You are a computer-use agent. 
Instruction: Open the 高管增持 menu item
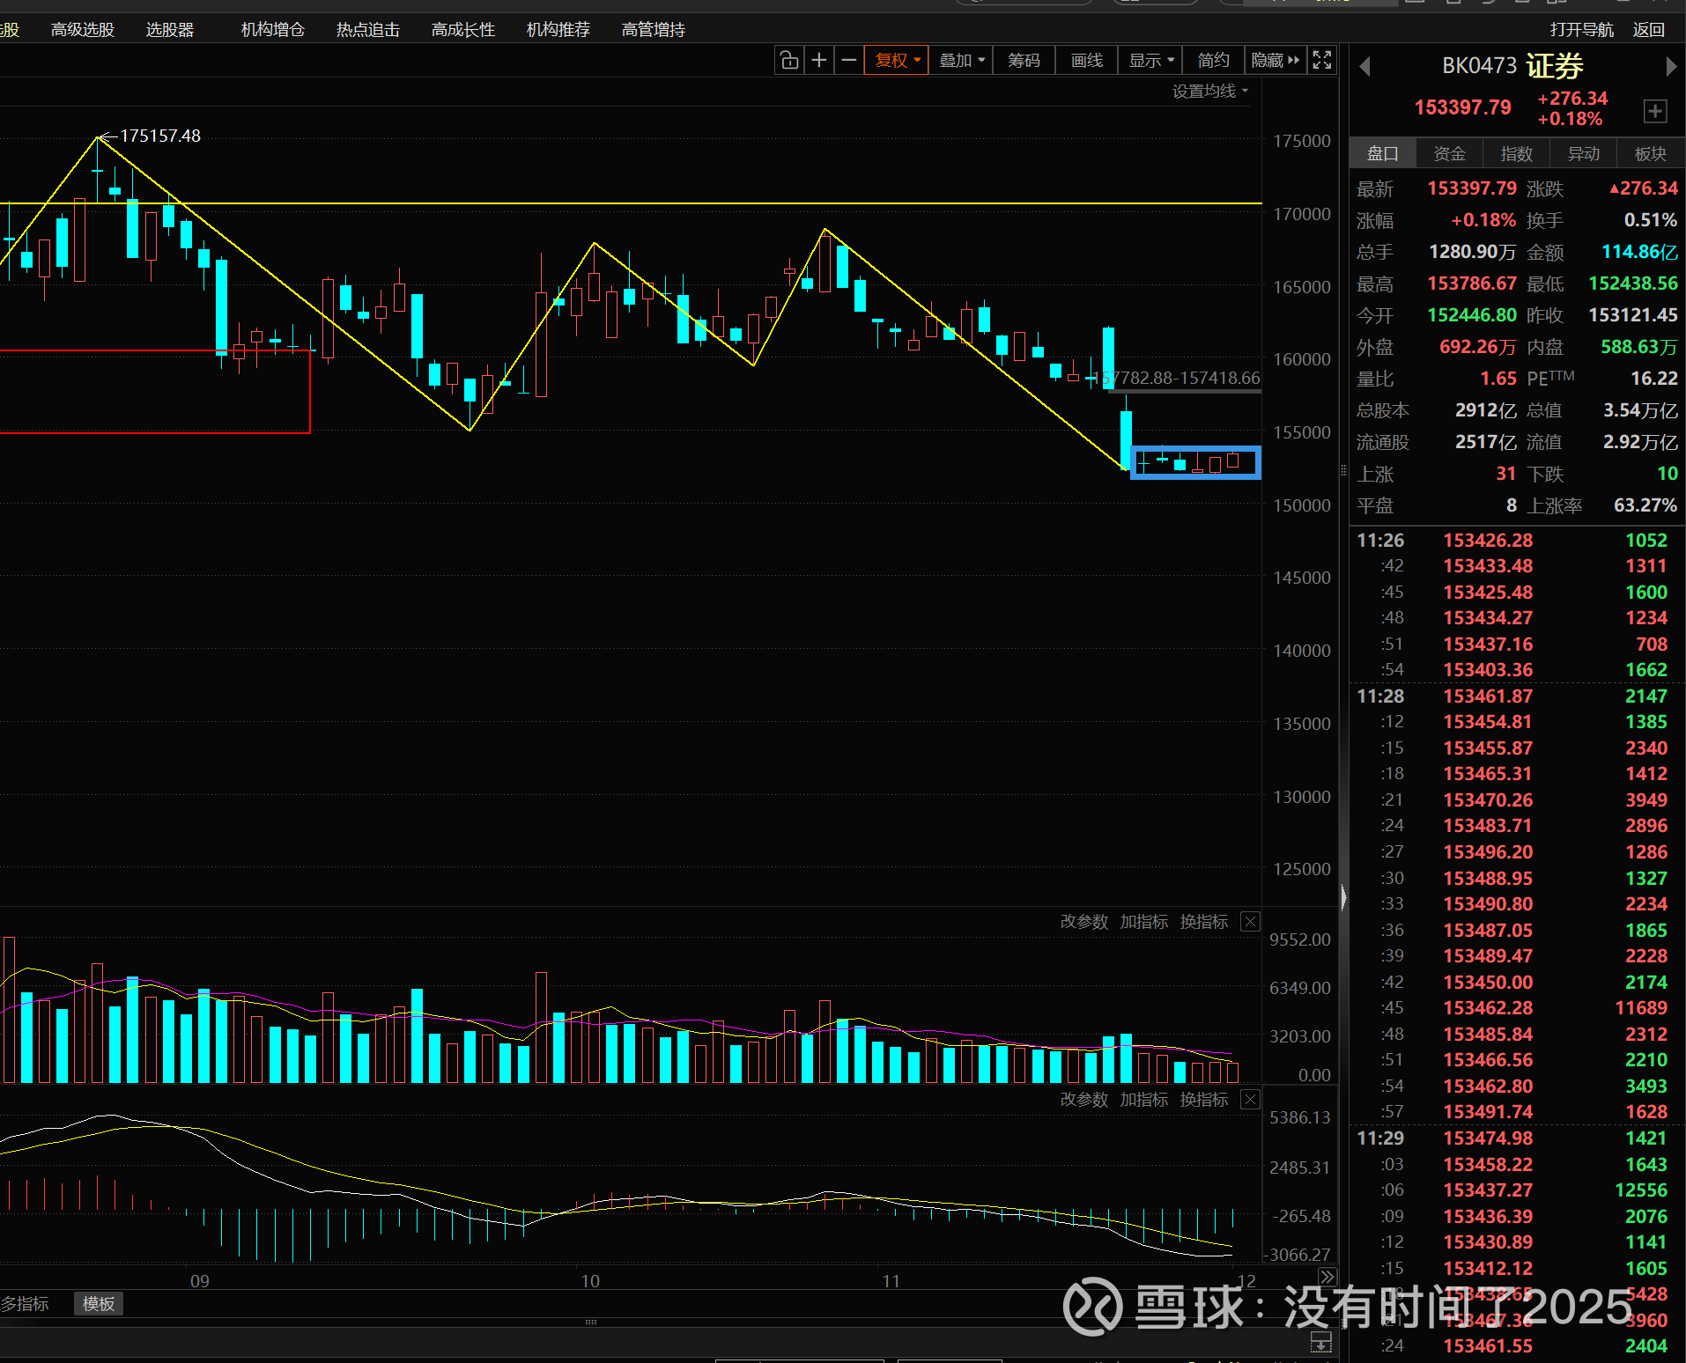[654, 30]
